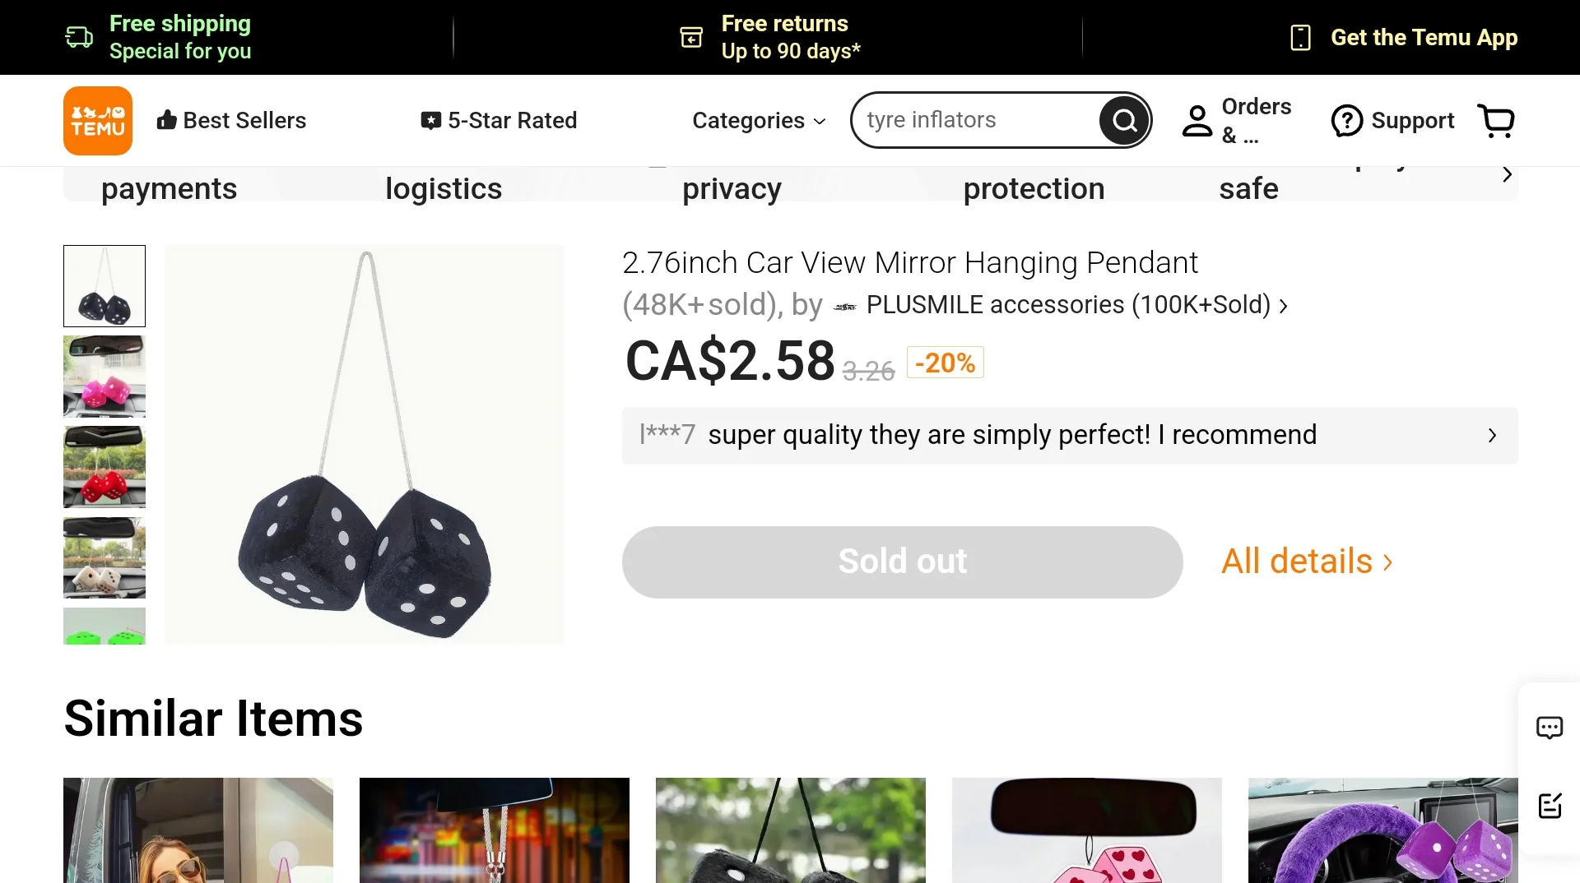Click the search magnifier icon
This screenshot has width=1580, height=883.
click(1123, 120)
